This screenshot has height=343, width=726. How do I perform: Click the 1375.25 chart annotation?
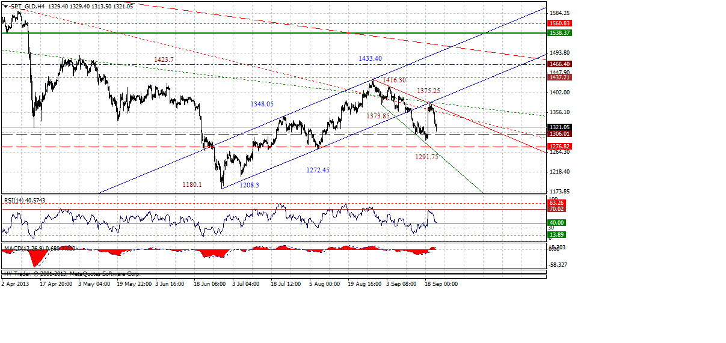(x=429, y=91)
